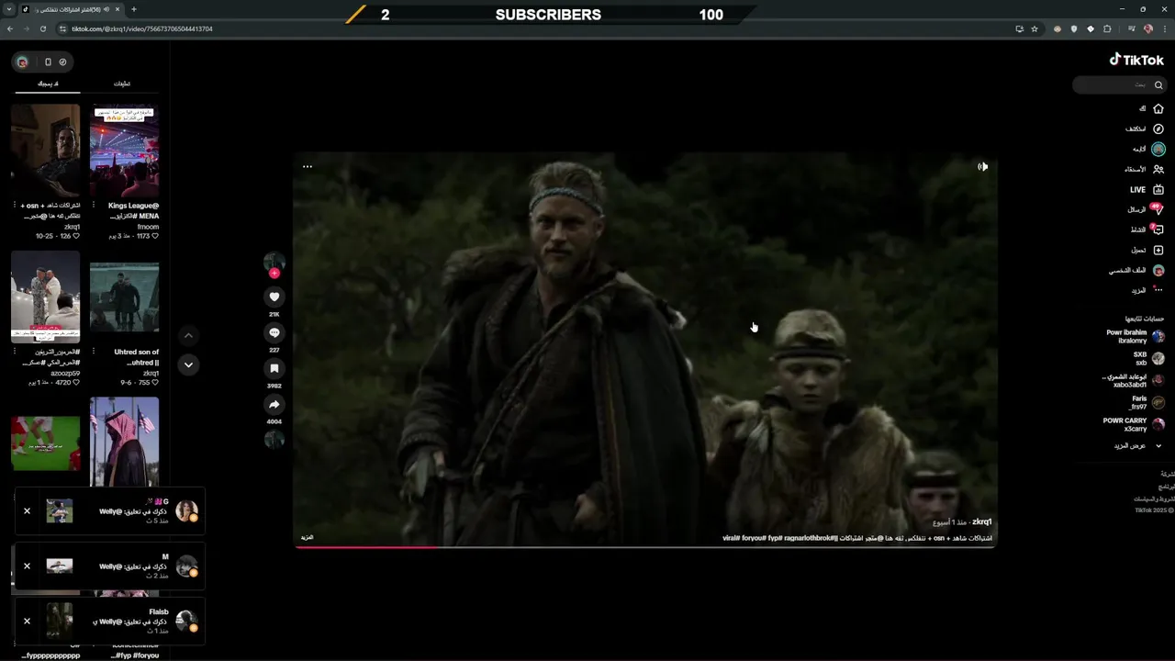Open Messages with the 49 badge

pyautogui.click(x=1158, y=209)
